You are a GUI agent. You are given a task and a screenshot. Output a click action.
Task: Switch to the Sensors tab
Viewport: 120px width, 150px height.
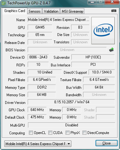pos(34,11)
